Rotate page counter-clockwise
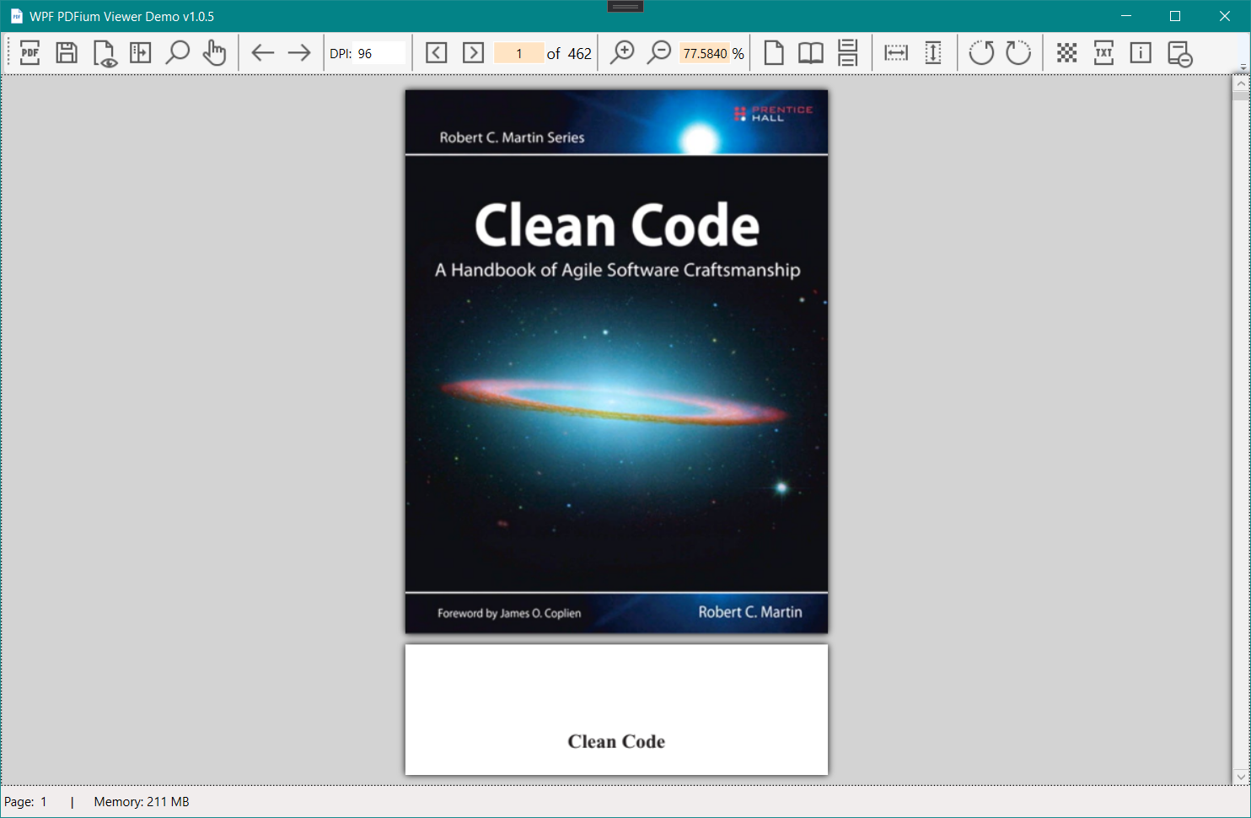1251x818 pixels. 981,53
